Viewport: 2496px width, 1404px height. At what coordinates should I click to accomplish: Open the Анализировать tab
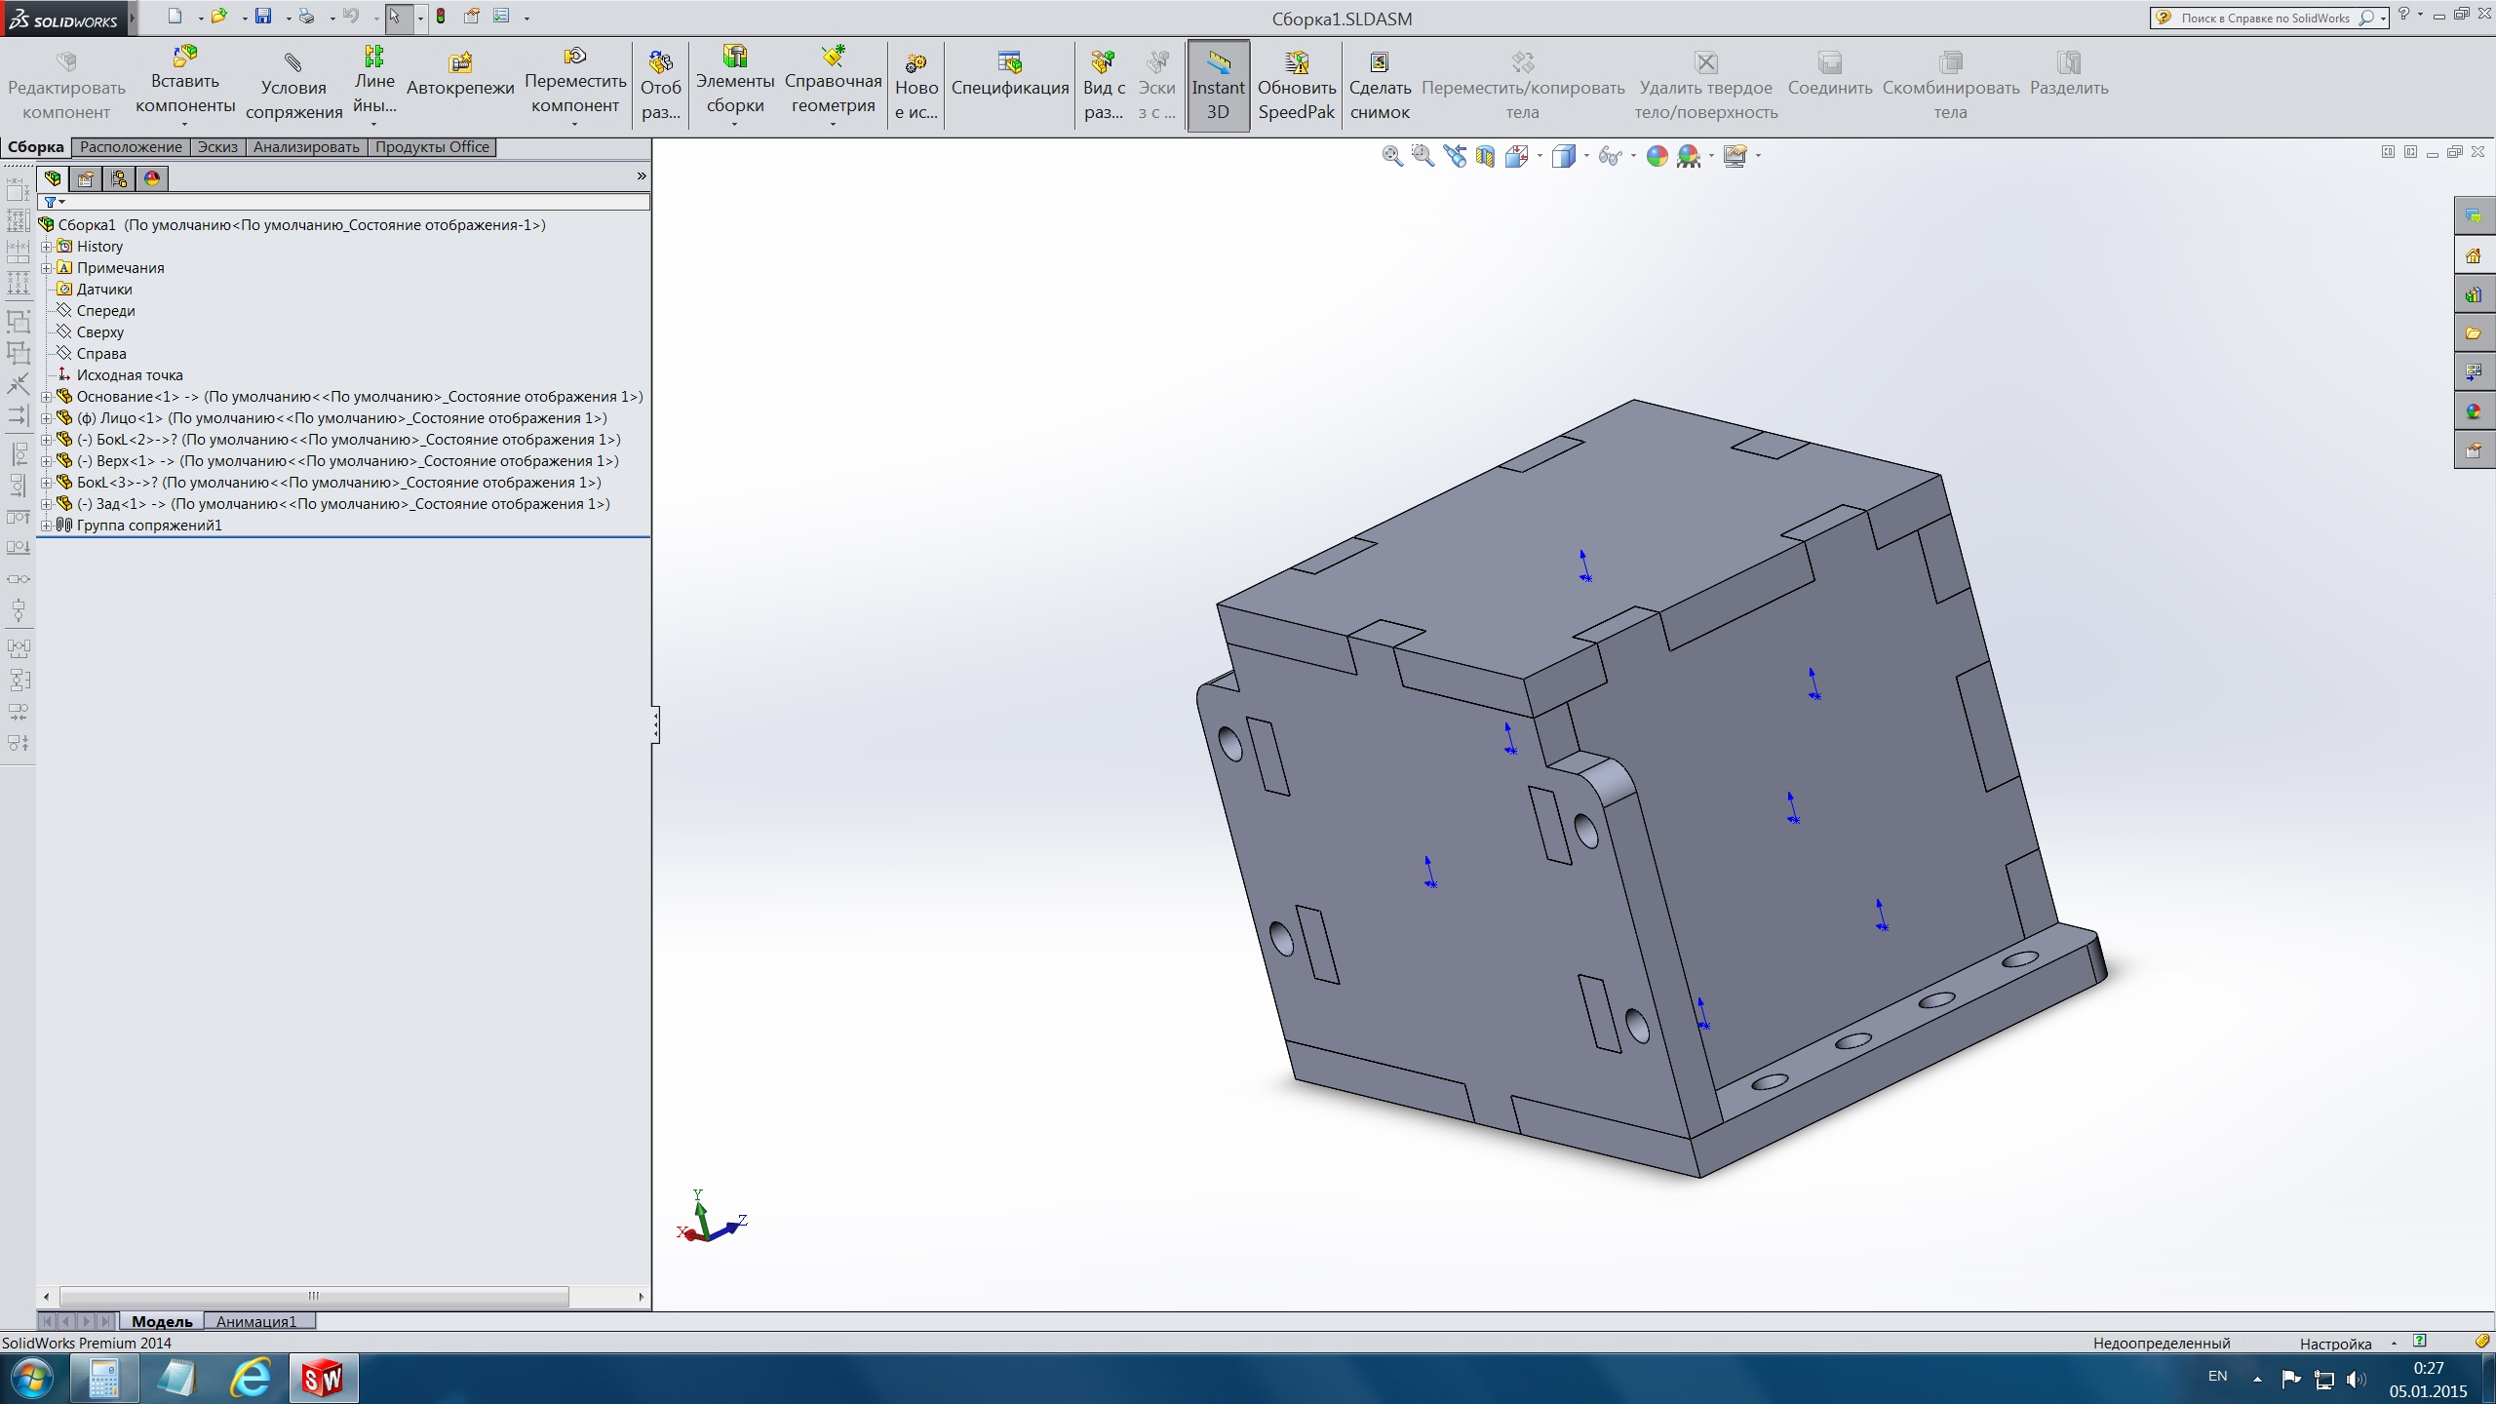click(x=306, y=147)
